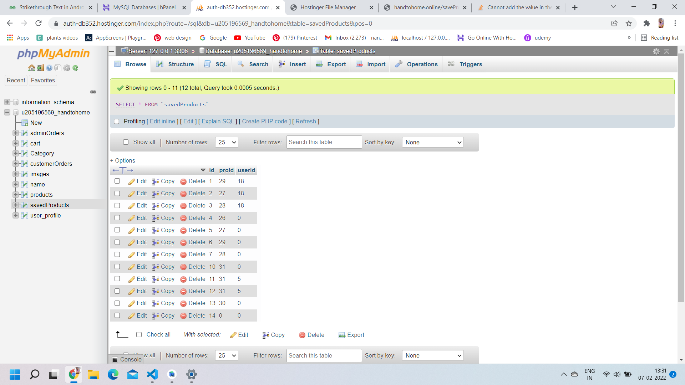Toggle the Profiling checkbox

(x=116, y=122)
